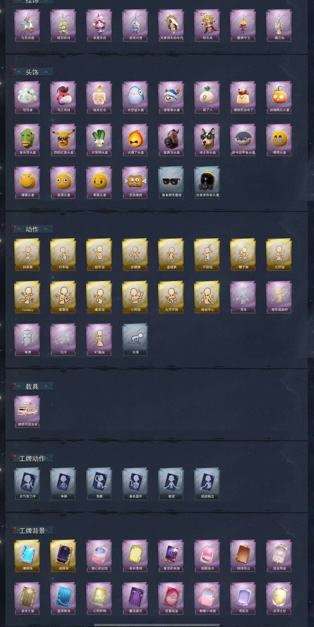Select the 后室幸存者头套 gas mask headgear

tap(208, 183)
